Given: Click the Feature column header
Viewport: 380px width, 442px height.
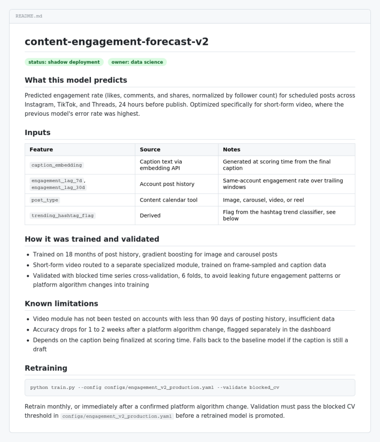Looking at the screenshot, I should click(41, 149).
